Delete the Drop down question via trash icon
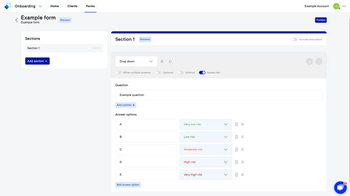Viewport: 350px width, 196px height. 162,61
